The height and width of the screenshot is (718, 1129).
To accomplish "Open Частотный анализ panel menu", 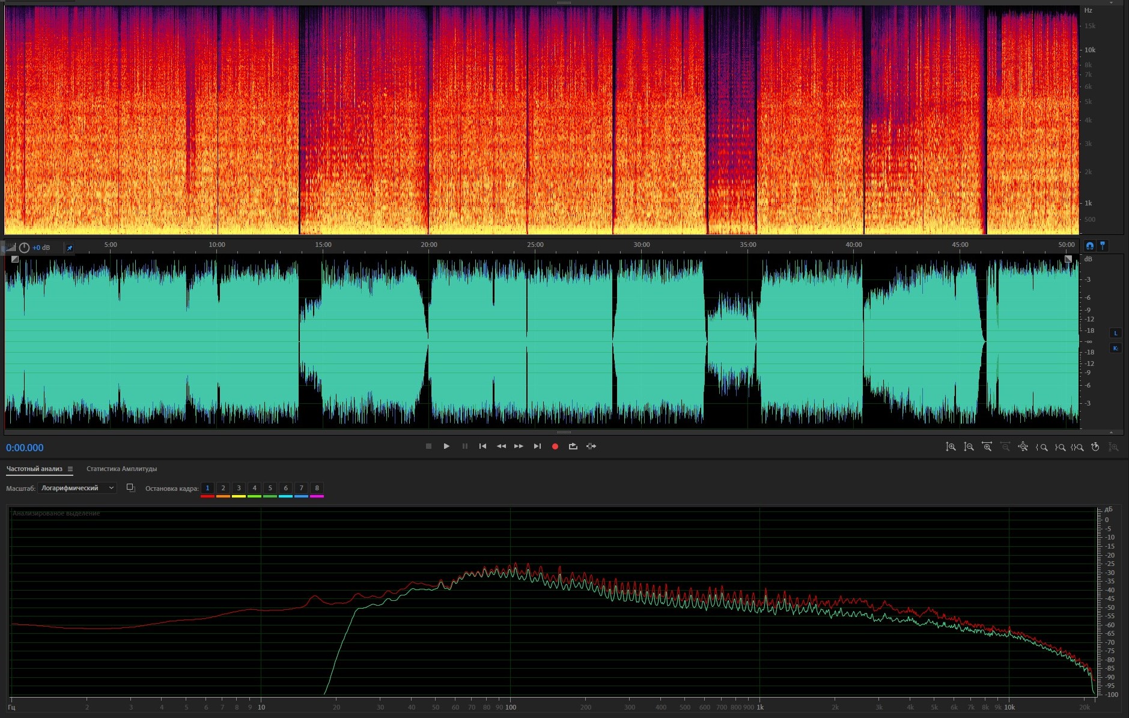I will click(70, 469).
